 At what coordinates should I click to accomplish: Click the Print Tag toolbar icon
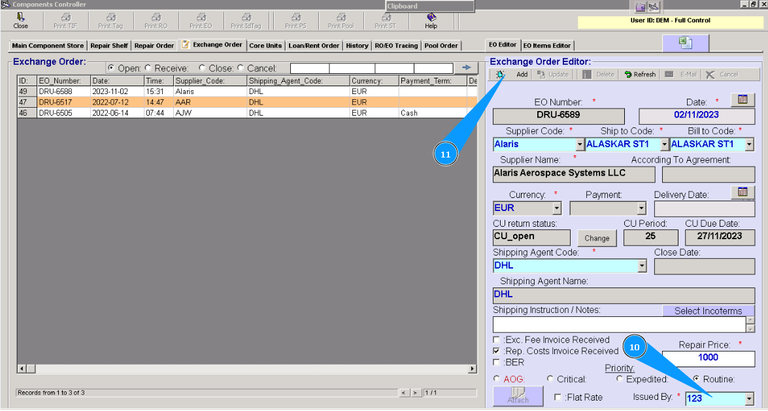110,21
